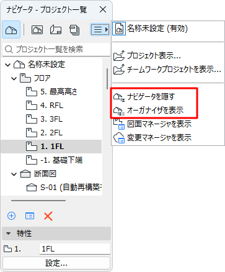Click the floor icon beside 3. 3FL
The height and width of the screenshot is (272, 225).
(x=32, y=119)
